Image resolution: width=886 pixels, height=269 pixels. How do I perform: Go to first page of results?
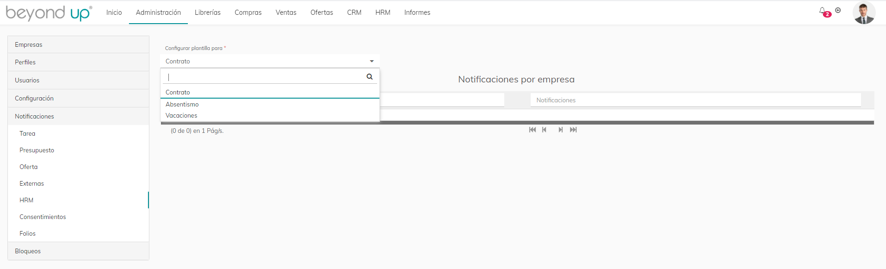click(x=532, y=130)
